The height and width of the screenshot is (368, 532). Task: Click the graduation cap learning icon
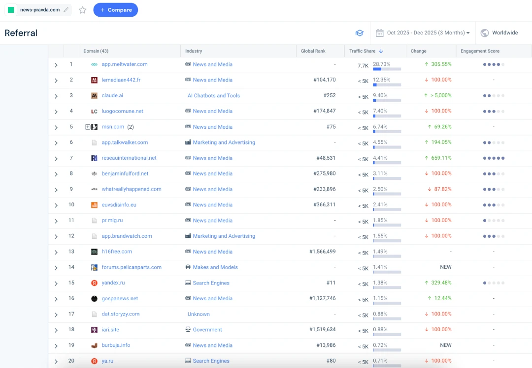click(360, 33)
